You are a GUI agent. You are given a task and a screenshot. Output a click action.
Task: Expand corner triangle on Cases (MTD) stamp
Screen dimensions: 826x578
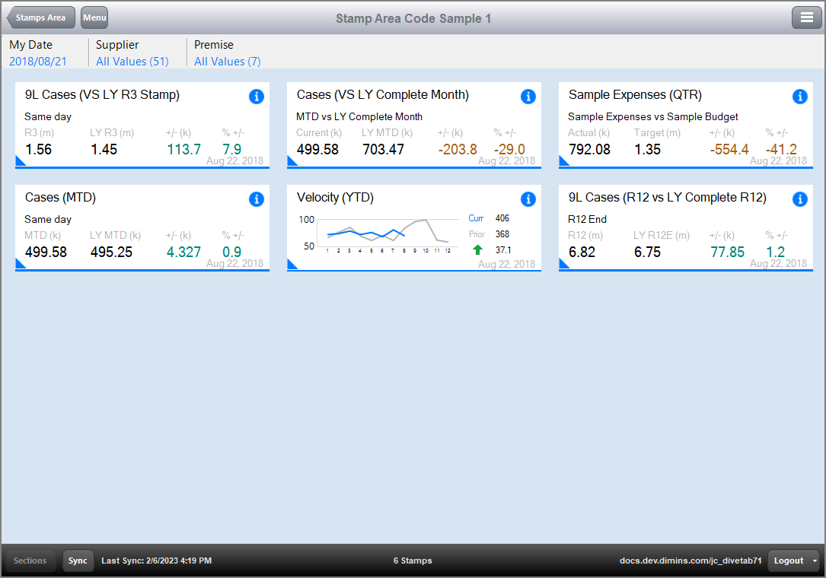pyautogui.click(x=20, y=265)
